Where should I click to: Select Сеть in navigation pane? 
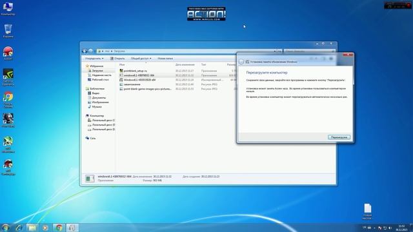tap(91, 138)
